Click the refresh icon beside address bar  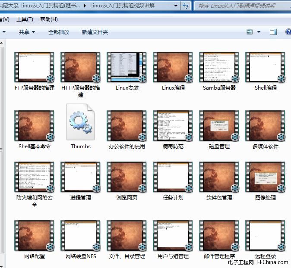click(186, 6)
